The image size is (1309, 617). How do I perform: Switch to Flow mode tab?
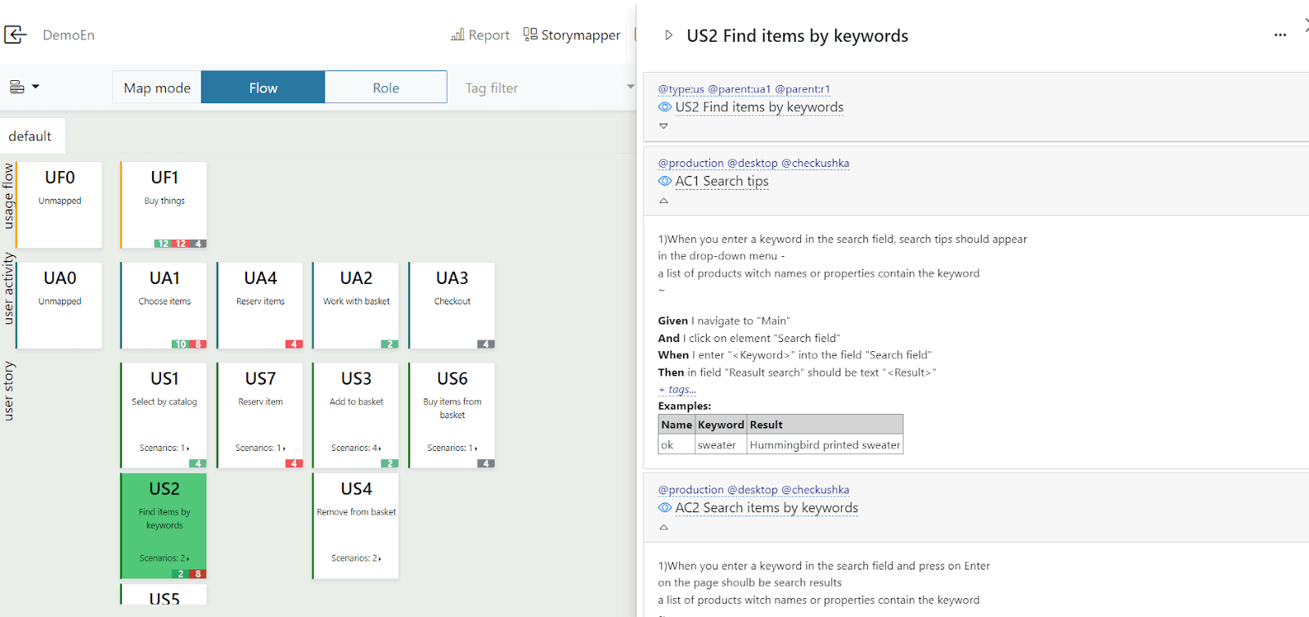[263, 88]
